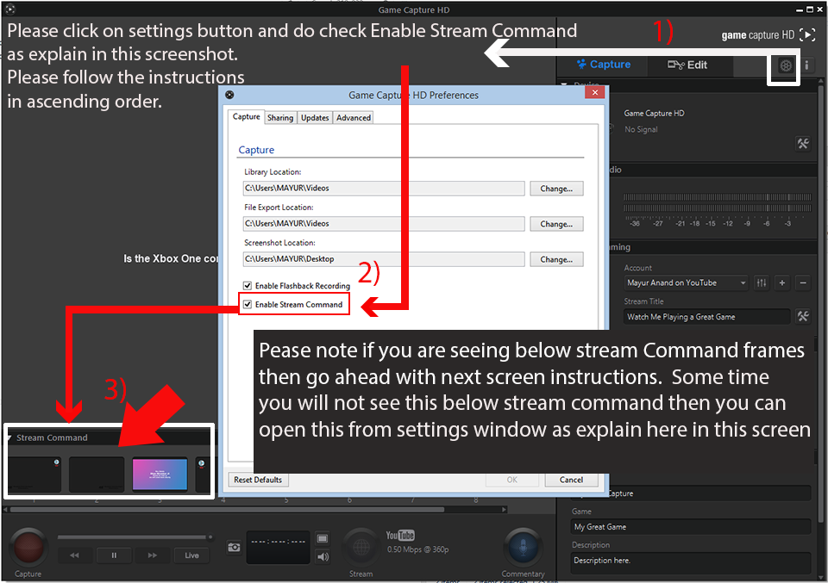828x583 pixels.
Task: Click the pause playback button
Action: click(x=114, y=555)
